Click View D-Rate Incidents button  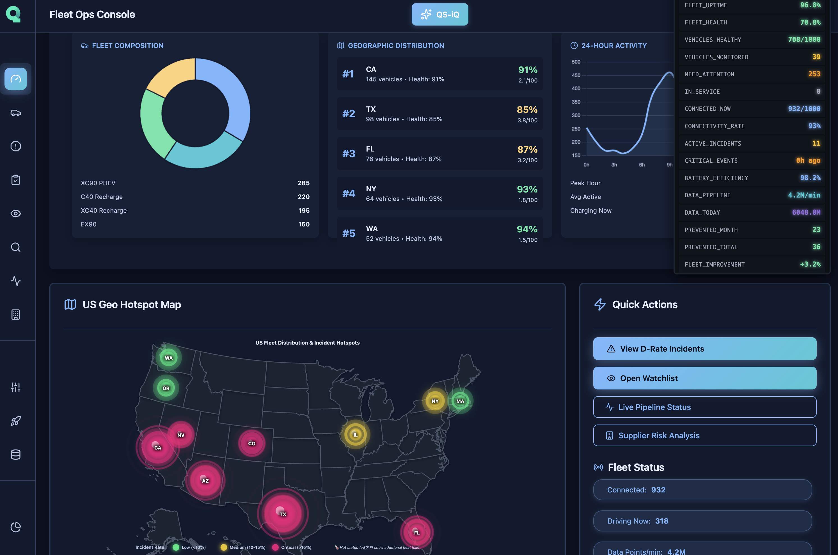(x=704, y=349)
